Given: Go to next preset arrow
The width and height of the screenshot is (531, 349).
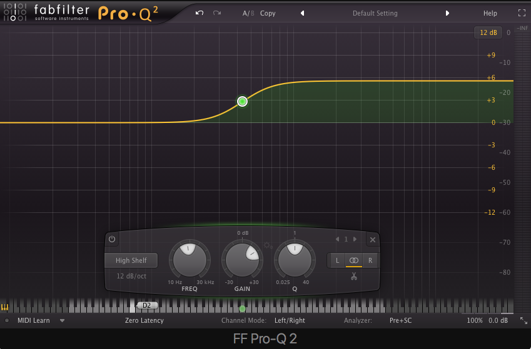Looking at the screenshot, I should 447,13.
